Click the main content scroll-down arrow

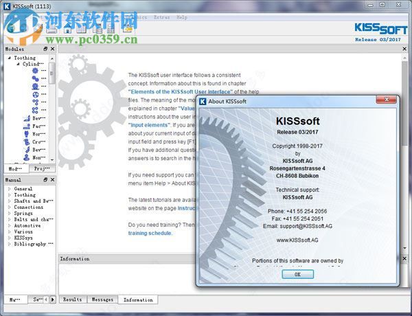[405, 248]
